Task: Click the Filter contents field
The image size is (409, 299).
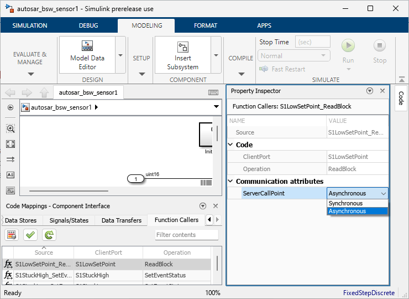Action: (186, 235)
